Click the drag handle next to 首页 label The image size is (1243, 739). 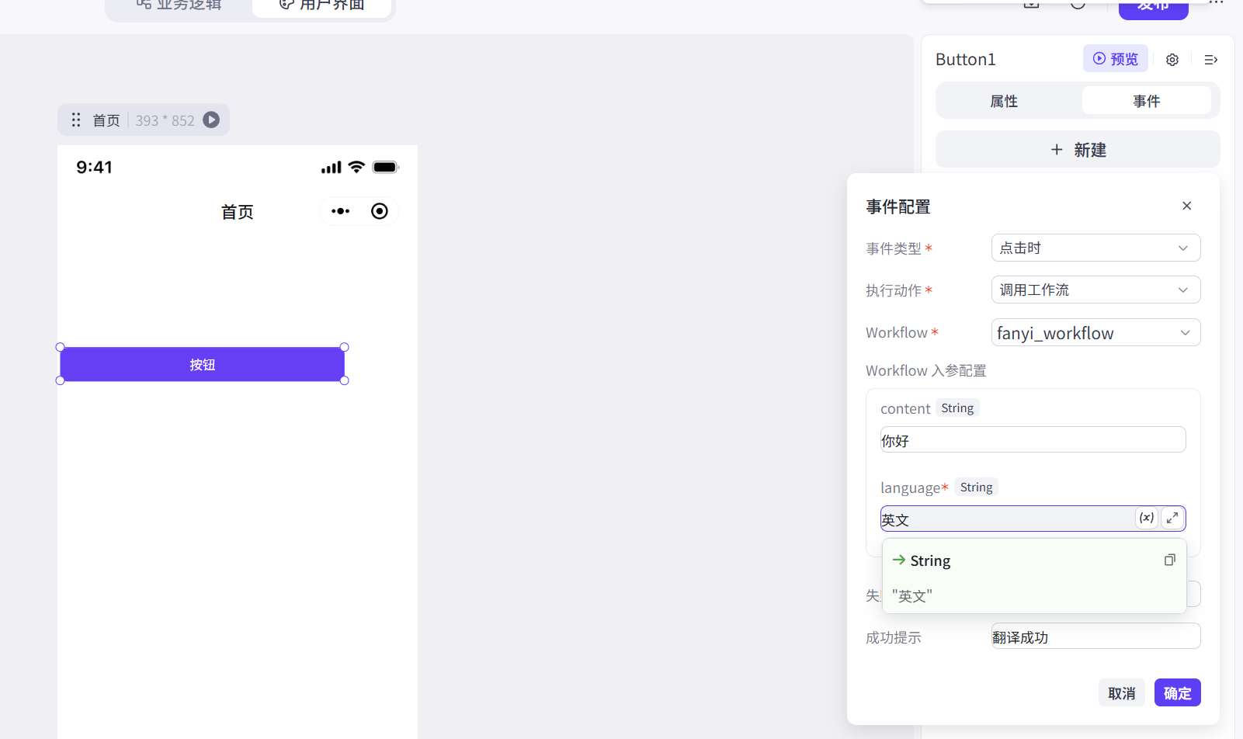(x=75, y=120)
